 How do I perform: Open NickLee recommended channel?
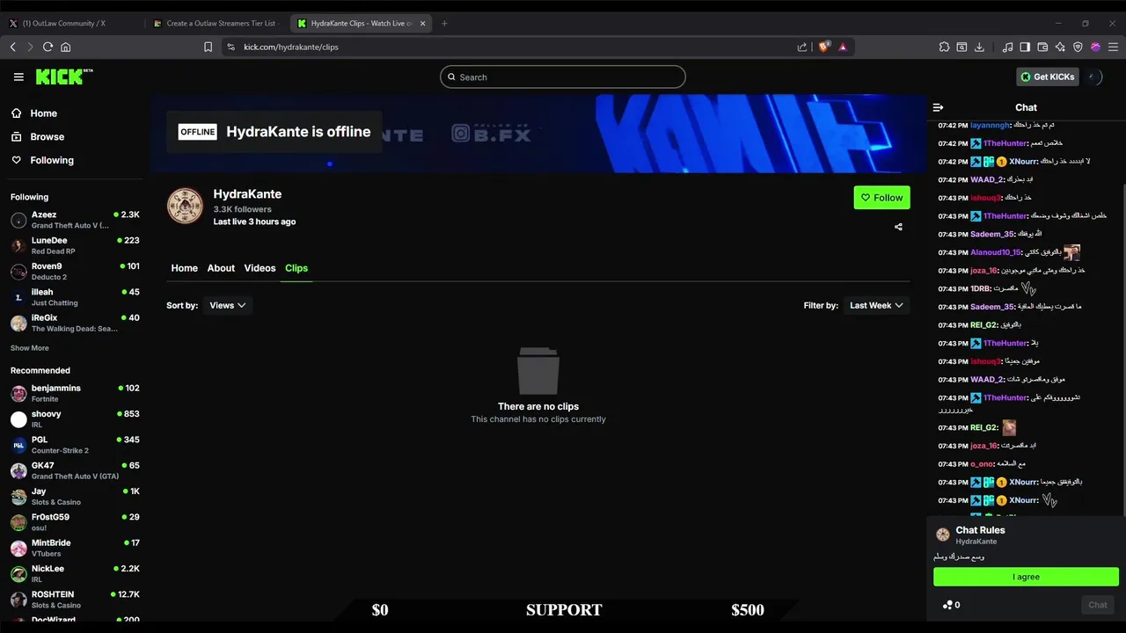[x=75, y=574]
